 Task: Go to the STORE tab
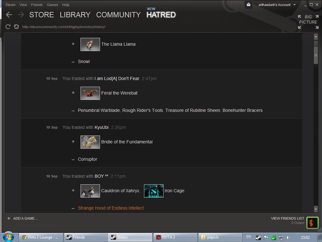(x=42, y=14)
